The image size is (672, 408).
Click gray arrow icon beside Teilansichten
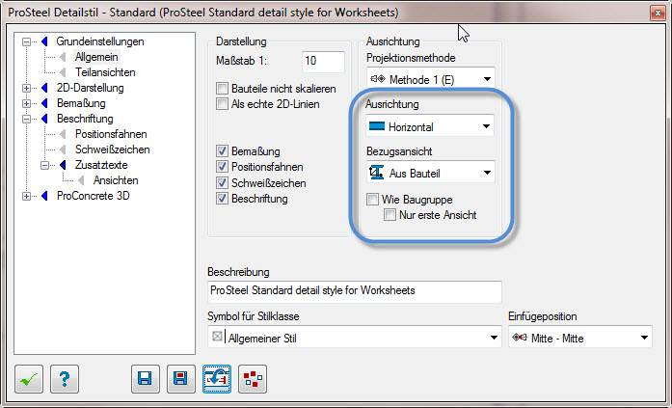(63, 72)
